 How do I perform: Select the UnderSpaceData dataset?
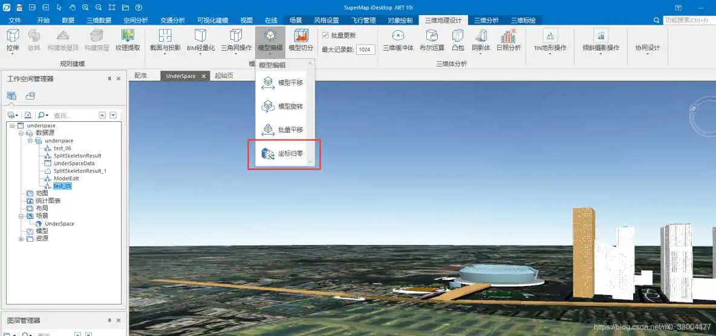pyautogui.click(x=74, y=163)
